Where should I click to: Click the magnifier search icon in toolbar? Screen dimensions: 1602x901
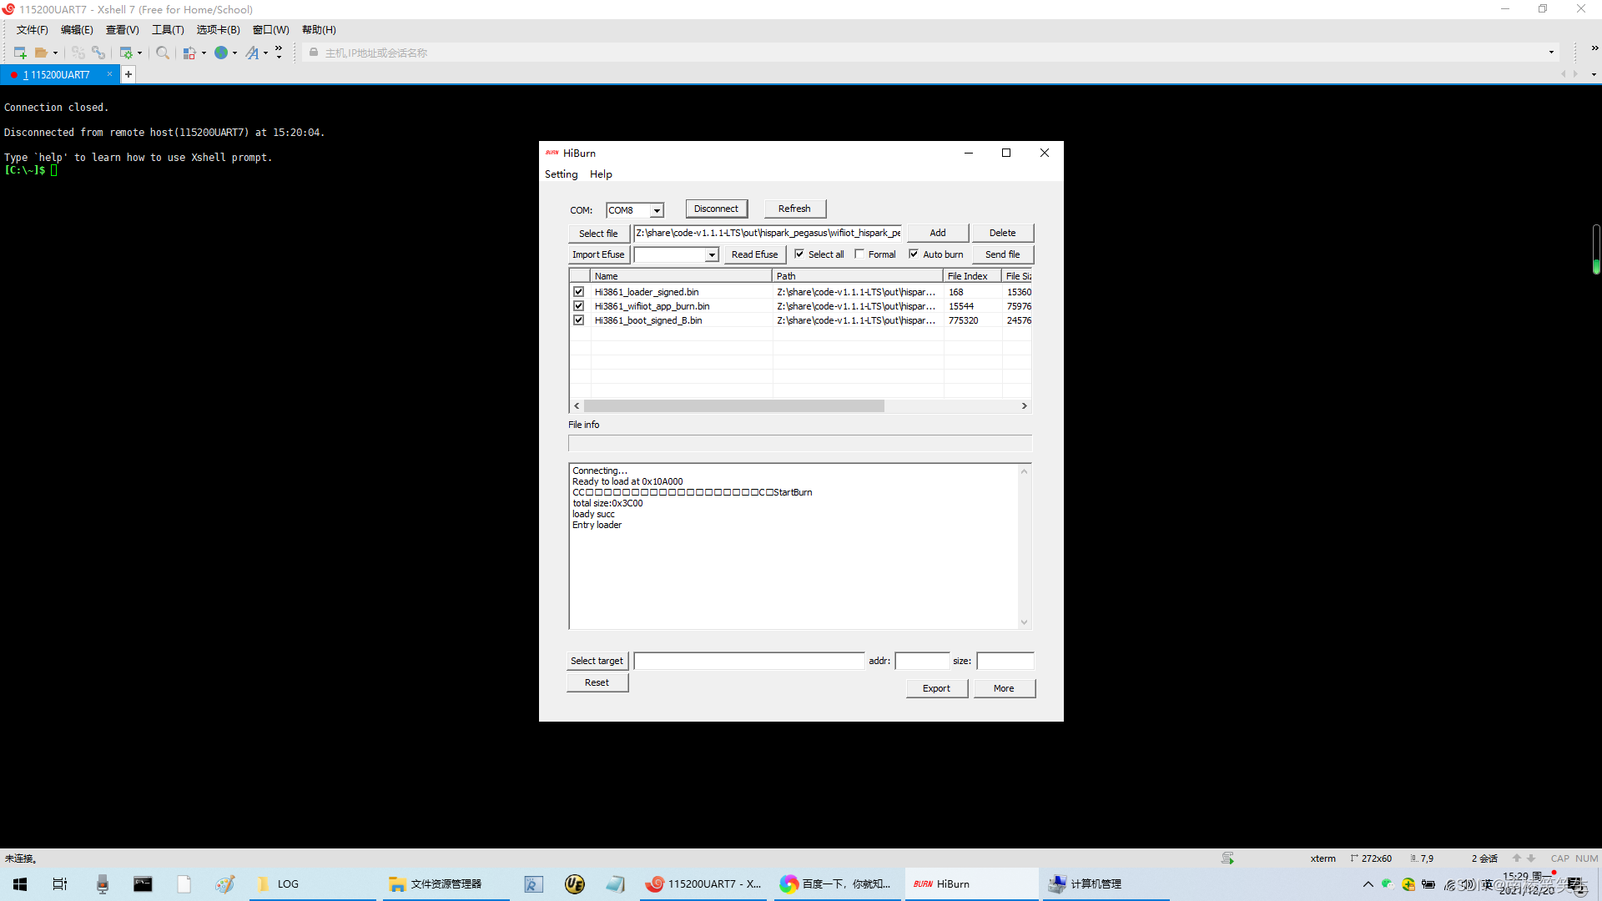tap(163, 53)
